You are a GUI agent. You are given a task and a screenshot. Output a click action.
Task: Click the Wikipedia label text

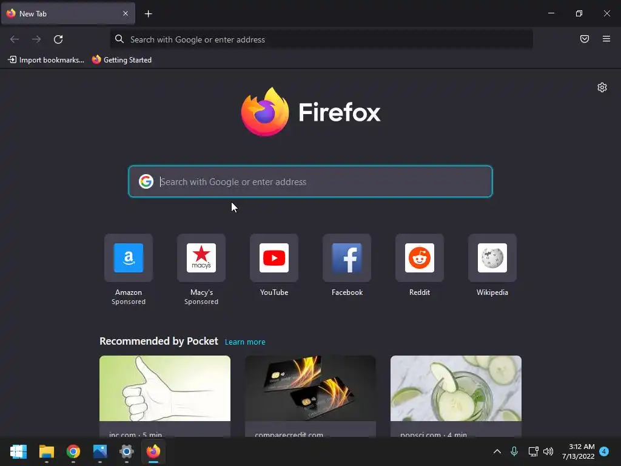point(492,292)
